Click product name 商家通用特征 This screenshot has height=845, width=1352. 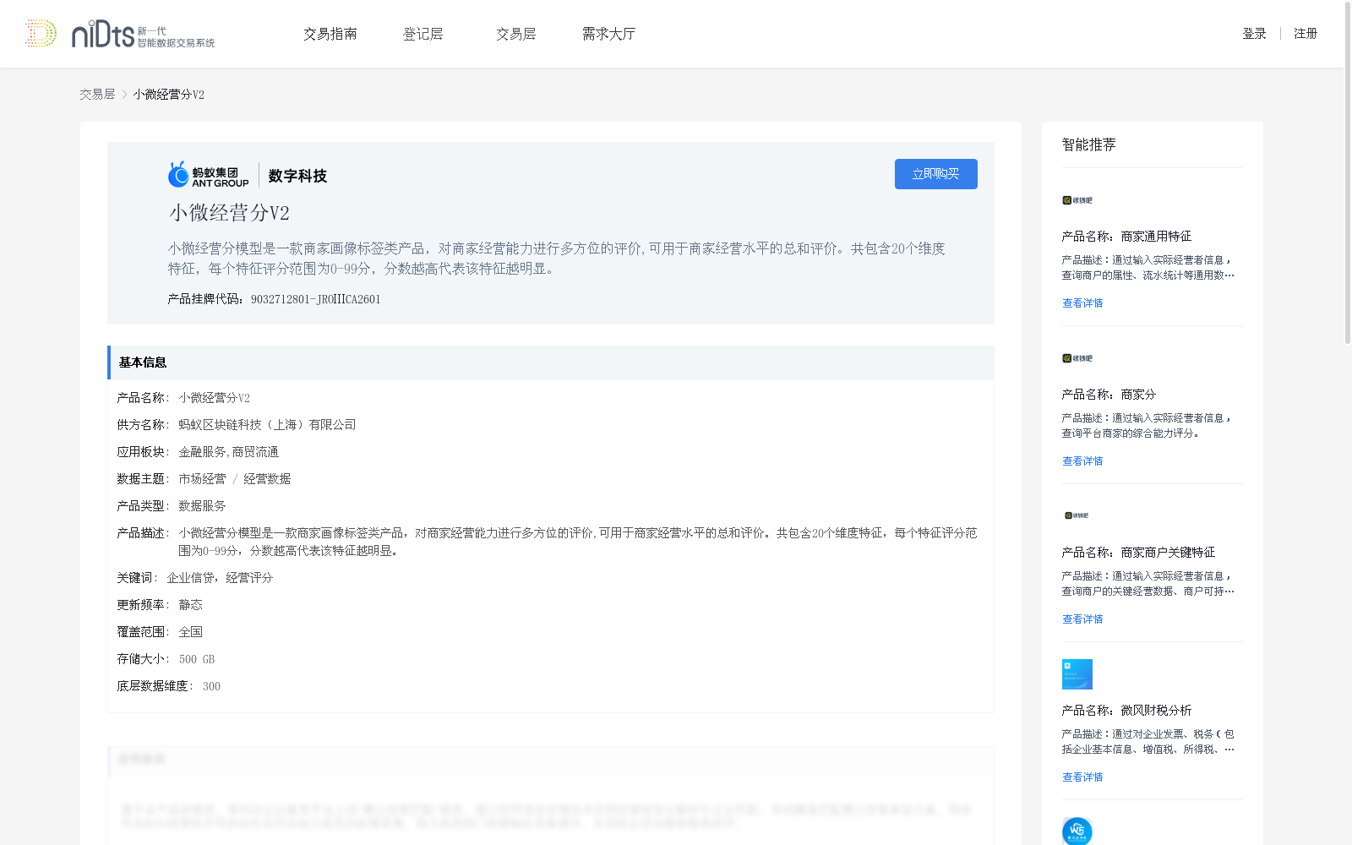coord(1156,237)
